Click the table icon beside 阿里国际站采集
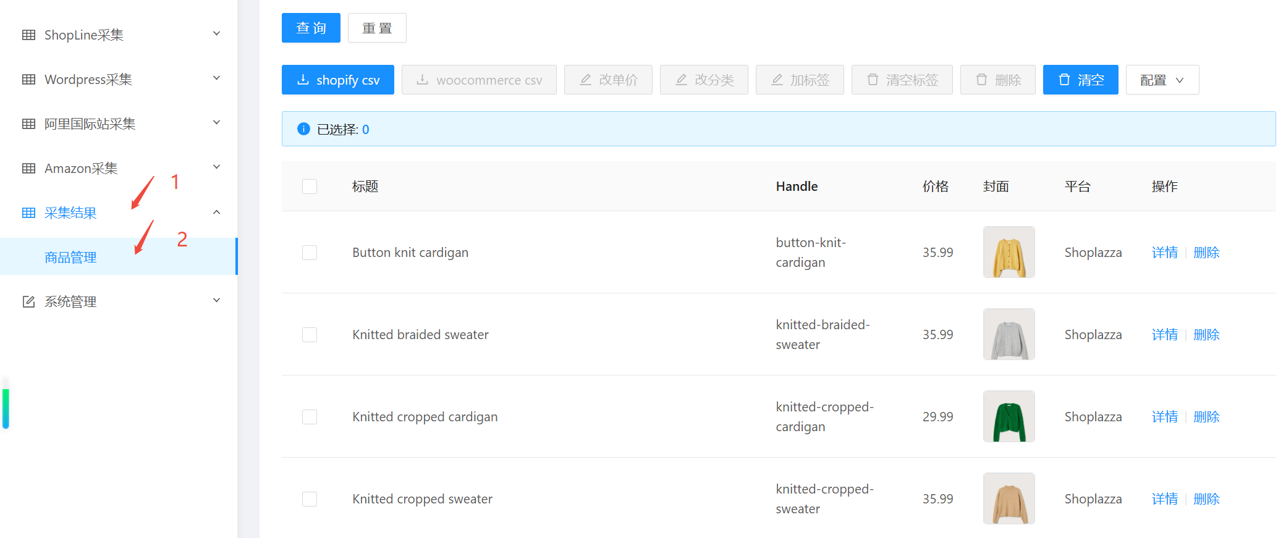Image resolution: width=1286 pixels, height=538 pixels. pyautogui.click(x=28, y=124)
